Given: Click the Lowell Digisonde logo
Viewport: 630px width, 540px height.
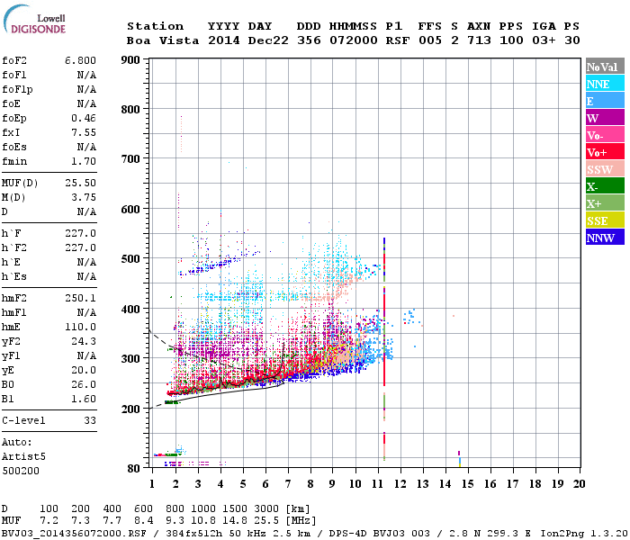Looking at the screenshot, I should [x=34, y=20].
